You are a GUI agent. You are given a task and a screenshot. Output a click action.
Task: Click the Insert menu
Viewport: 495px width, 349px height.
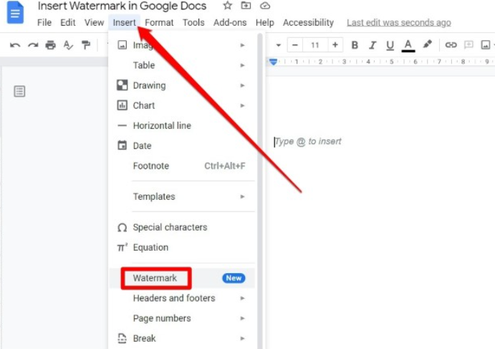(x=125, y=22)
